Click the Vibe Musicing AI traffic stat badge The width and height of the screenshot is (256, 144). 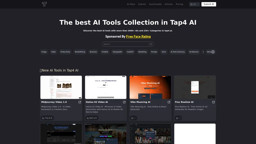click(134, 118)
